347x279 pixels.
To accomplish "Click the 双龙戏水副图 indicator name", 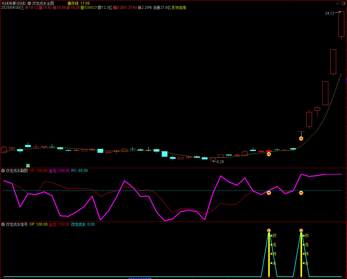I will click(17, 171).
